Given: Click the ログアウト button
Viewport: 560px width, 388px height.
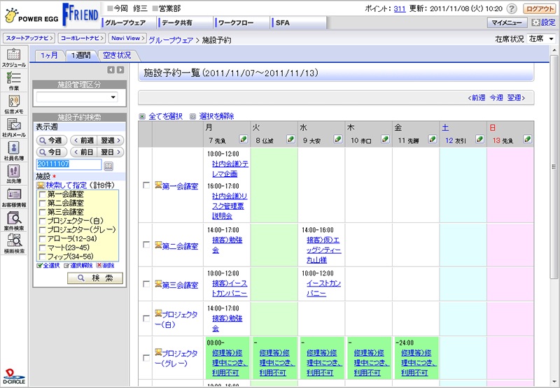Looking at the screenshot, I should tap(540, 8).
